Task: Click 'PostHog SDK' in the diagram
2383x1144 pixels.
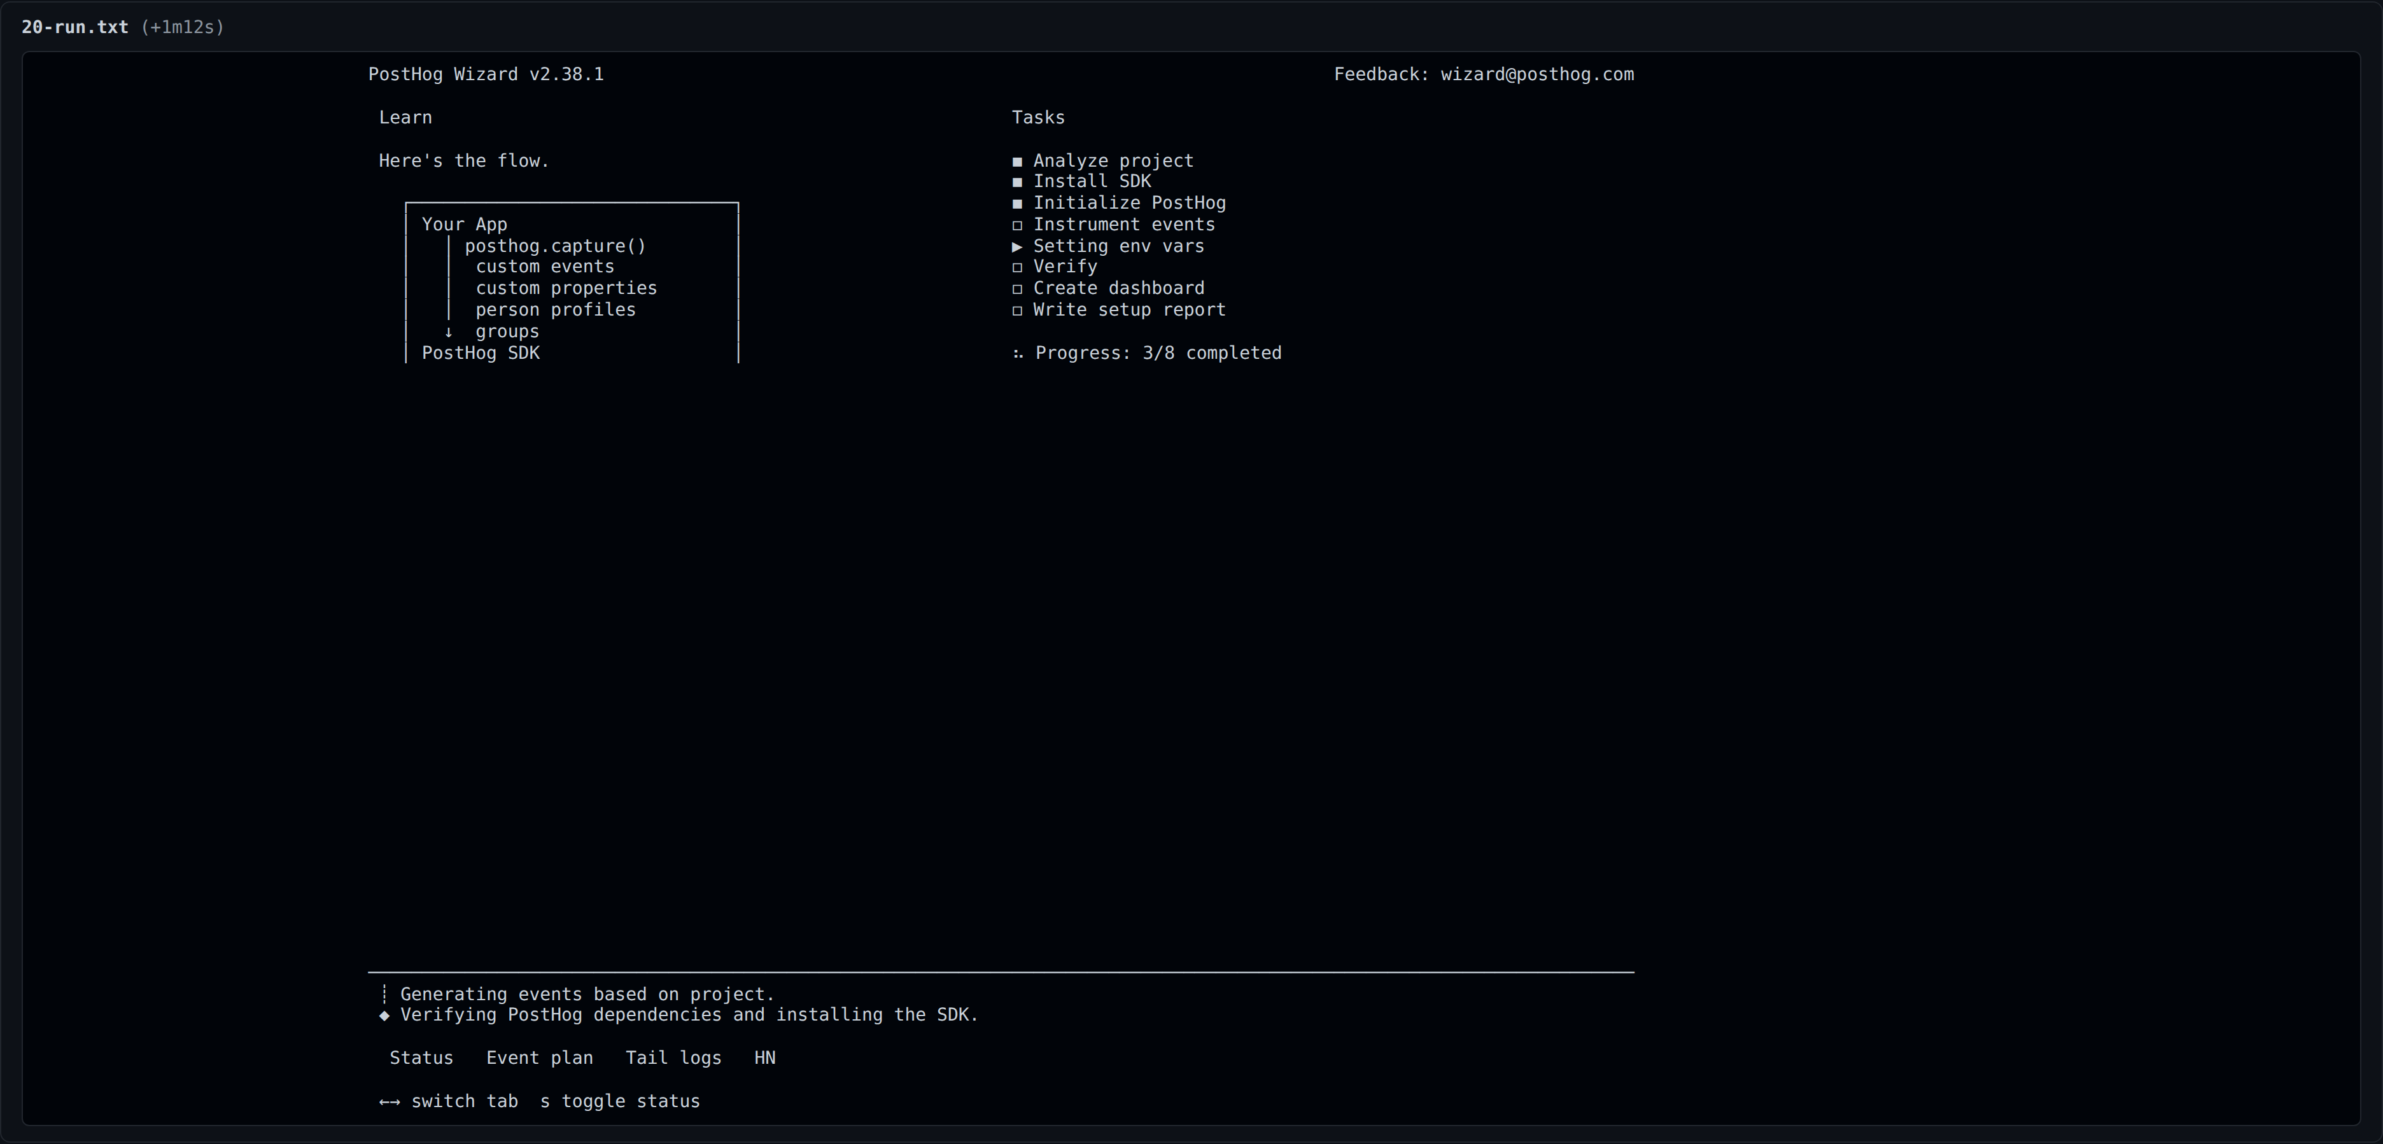Action: click(x=481, y=353)
